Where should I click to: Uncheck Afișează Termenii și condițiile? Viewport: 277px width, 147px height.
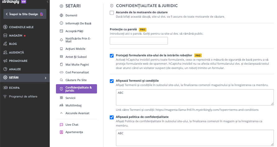[112, 81]
